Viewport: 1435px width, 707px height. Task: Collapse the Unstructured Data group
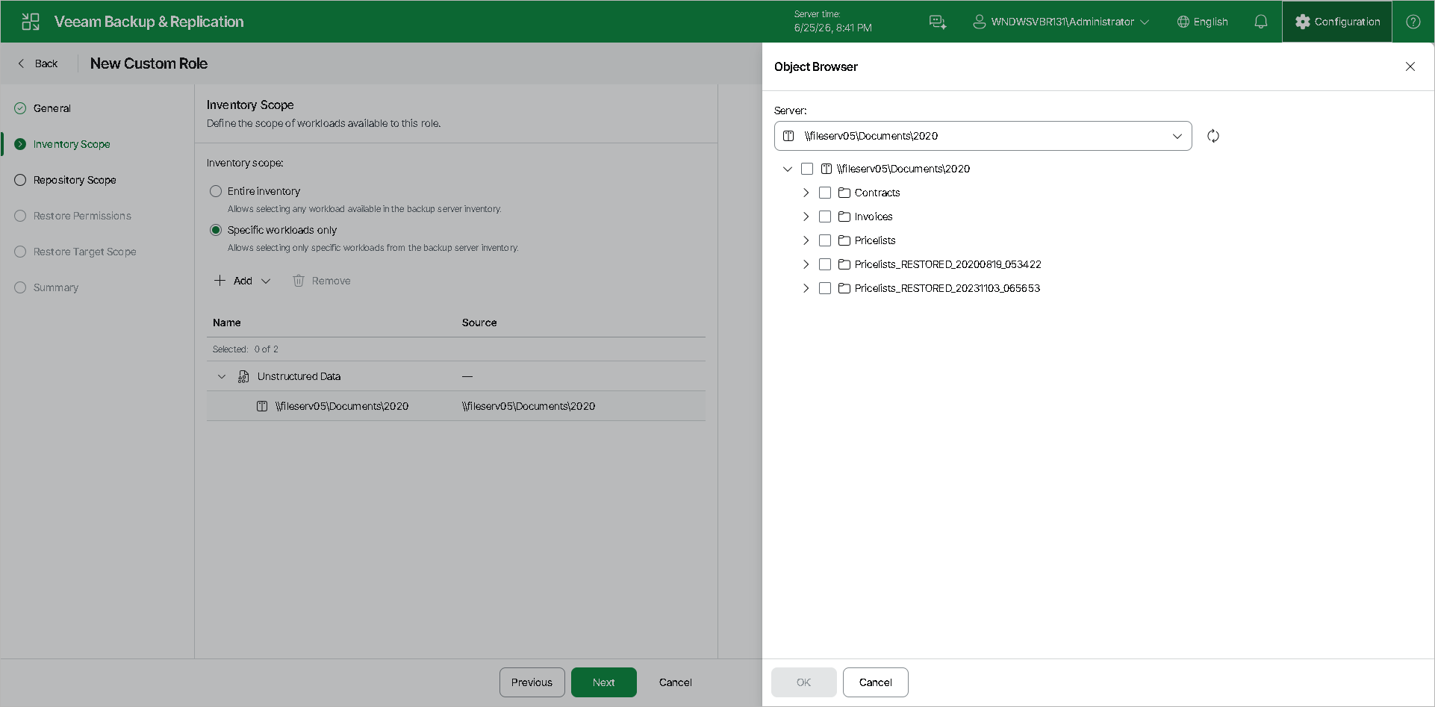[222, 376]
